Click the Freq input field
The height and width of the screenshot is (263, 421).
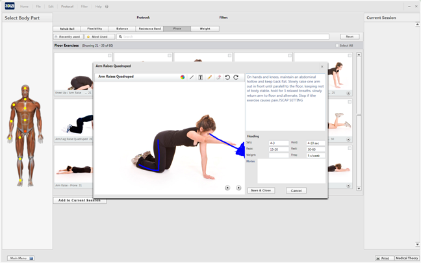coord(316,155)
